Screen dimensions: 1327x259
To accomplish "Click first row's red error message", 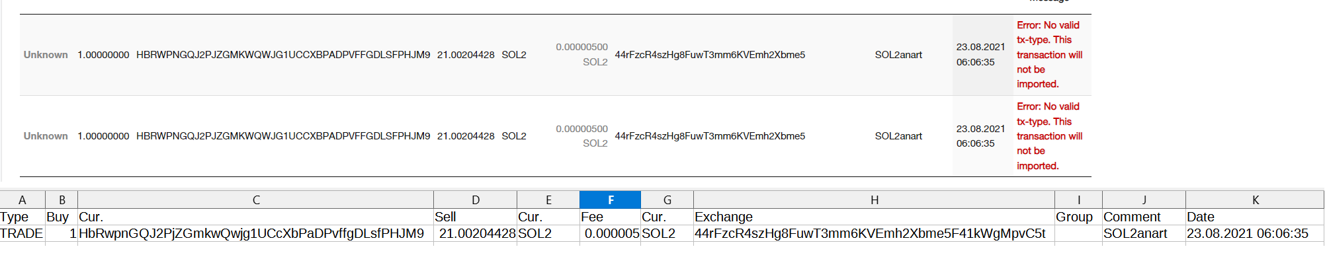I will (1050, 54).
